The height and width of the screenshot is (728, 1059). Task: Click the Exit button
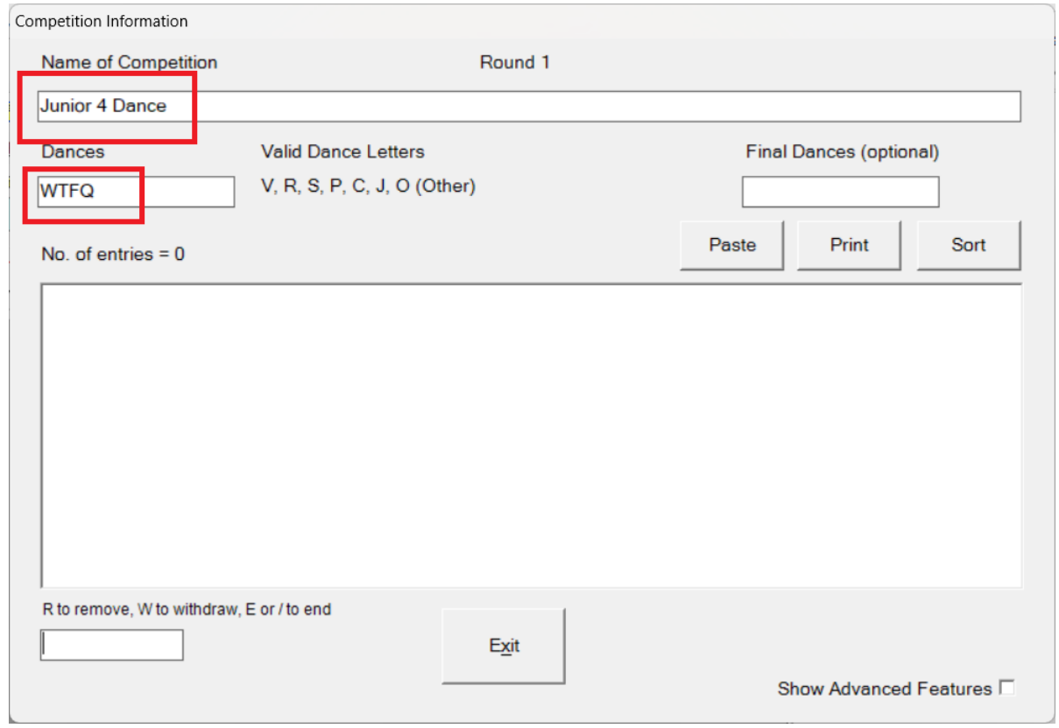[x=504, y=646]
